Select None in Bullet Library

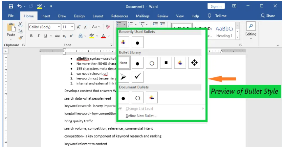124,63
